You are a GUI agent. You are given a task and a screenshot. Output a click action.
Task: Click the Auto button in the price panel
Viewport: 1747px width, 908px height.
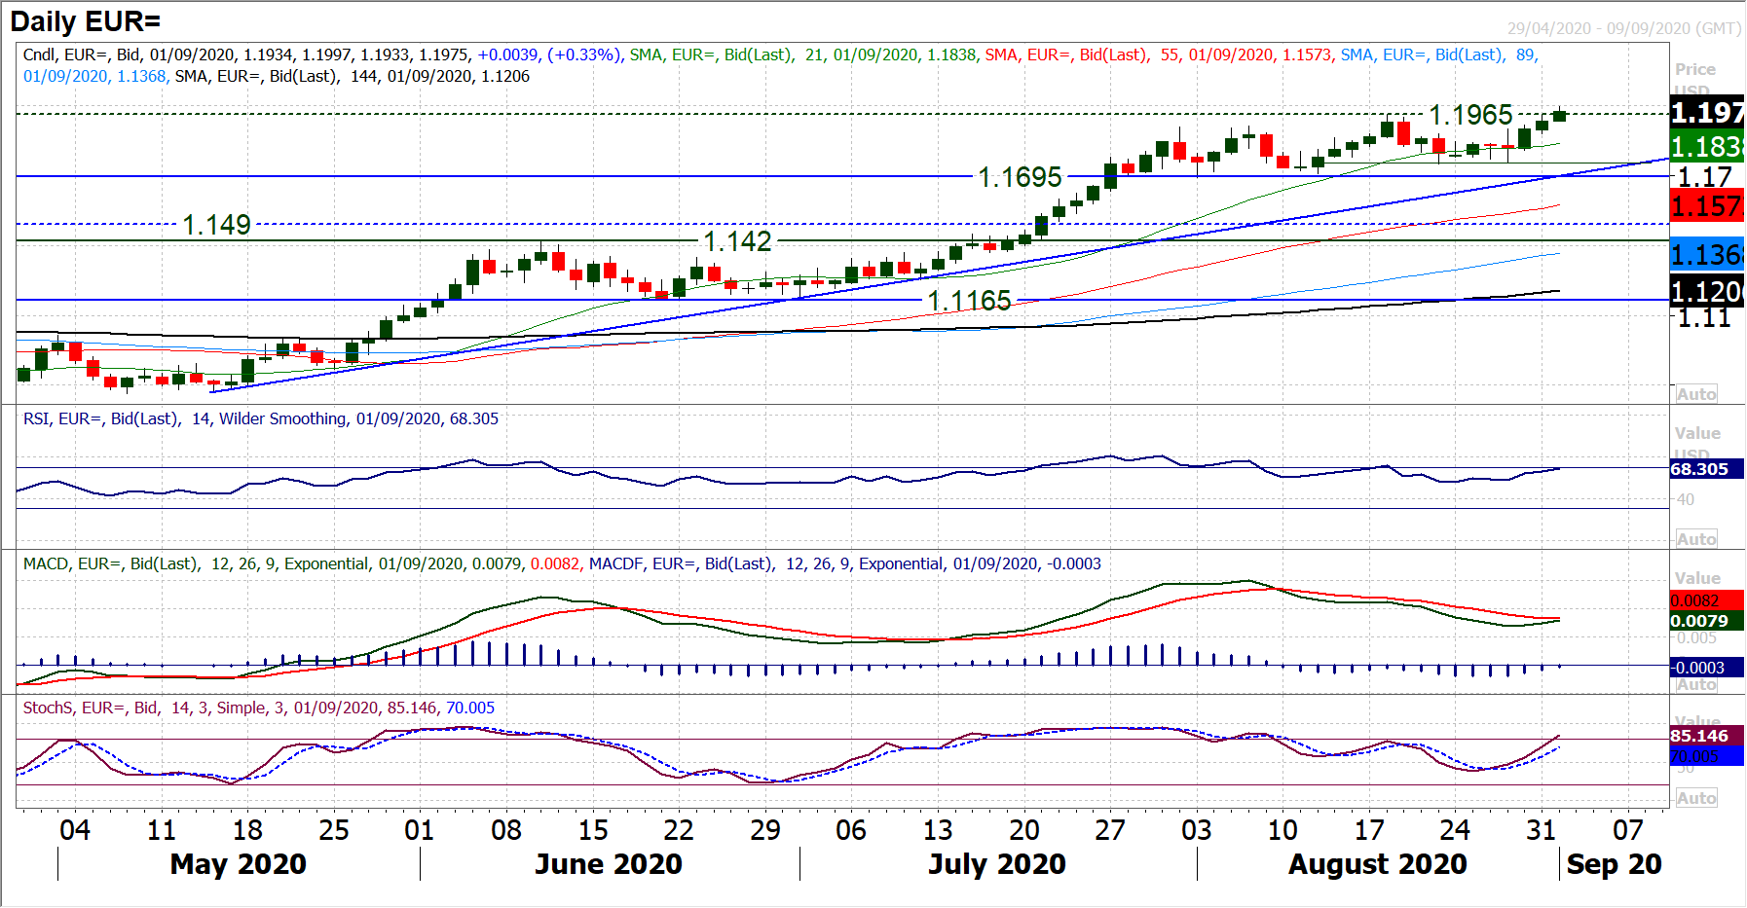[1695, 394]
